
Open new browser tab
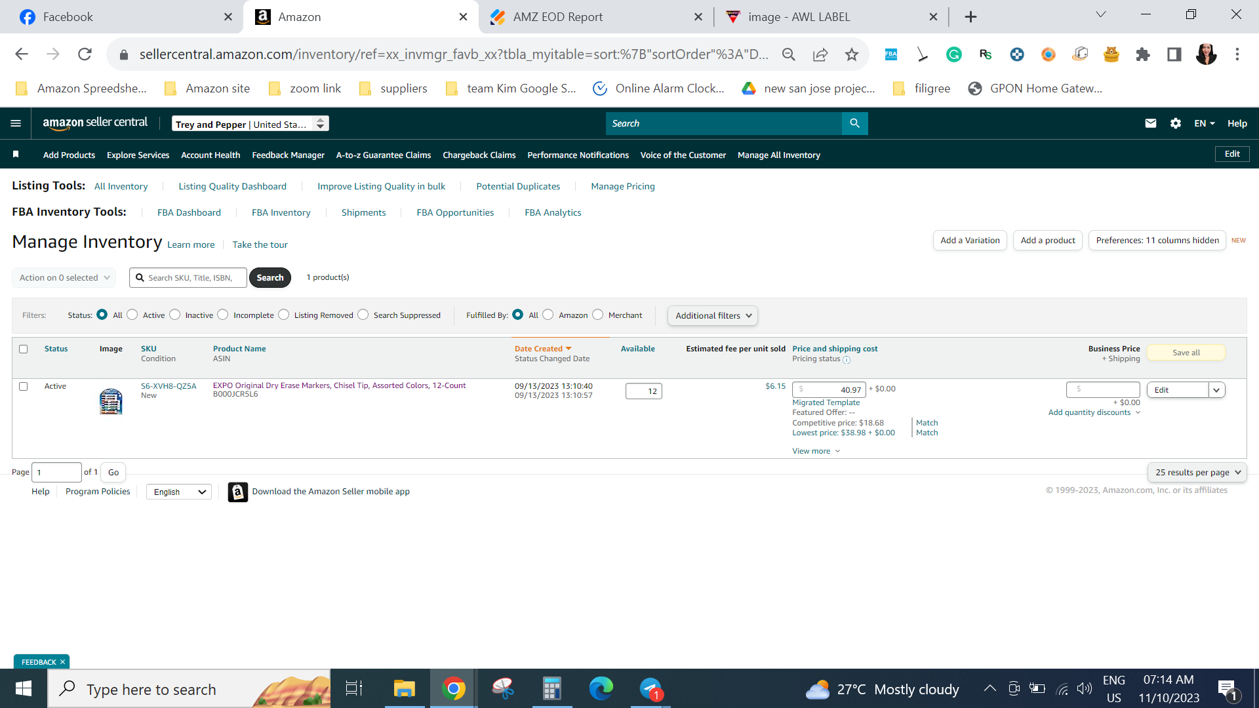(970, 17)
